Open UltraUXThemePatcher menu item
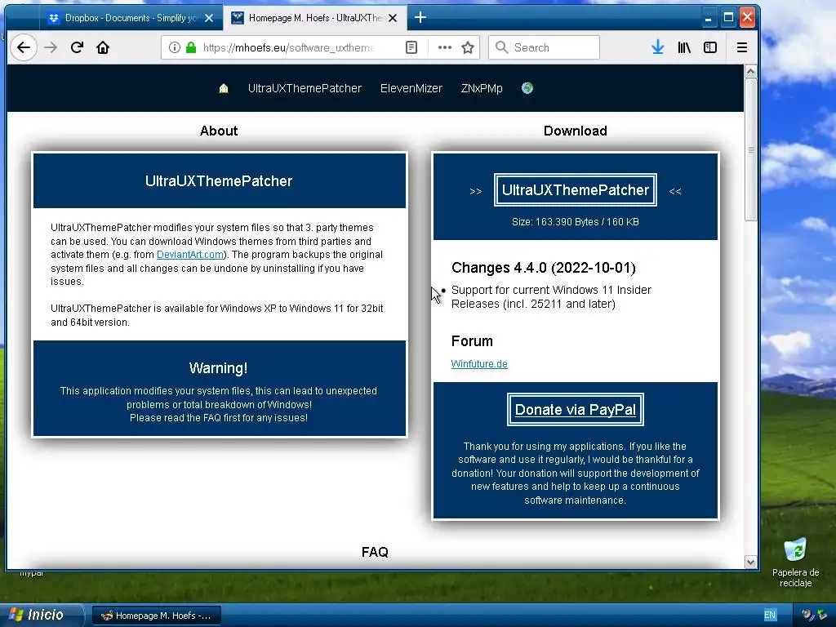Viewport: 836px width, 627px height. pyautogui.click(x=305, y=88)
